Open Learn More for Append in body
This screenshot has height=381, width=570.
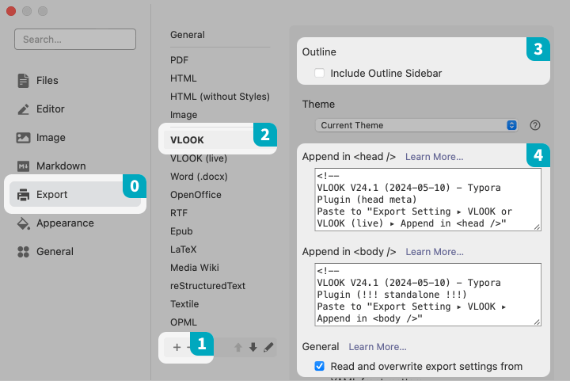coord(435,252)
